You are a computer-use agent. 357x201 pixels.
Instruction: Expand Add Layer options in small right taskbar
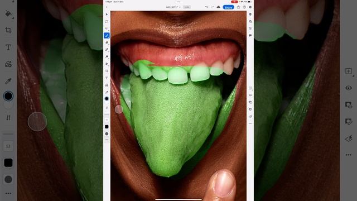pyautogui.click(x=250, y=88)
